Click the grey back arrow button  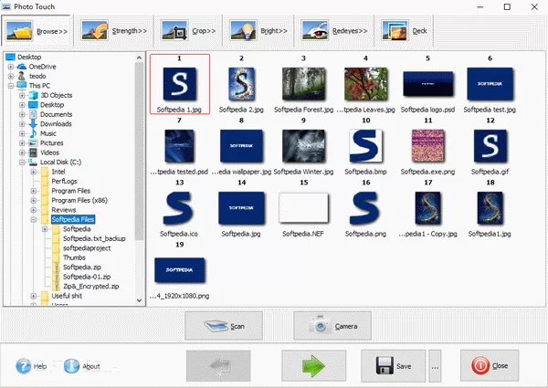tap(218, 366)
